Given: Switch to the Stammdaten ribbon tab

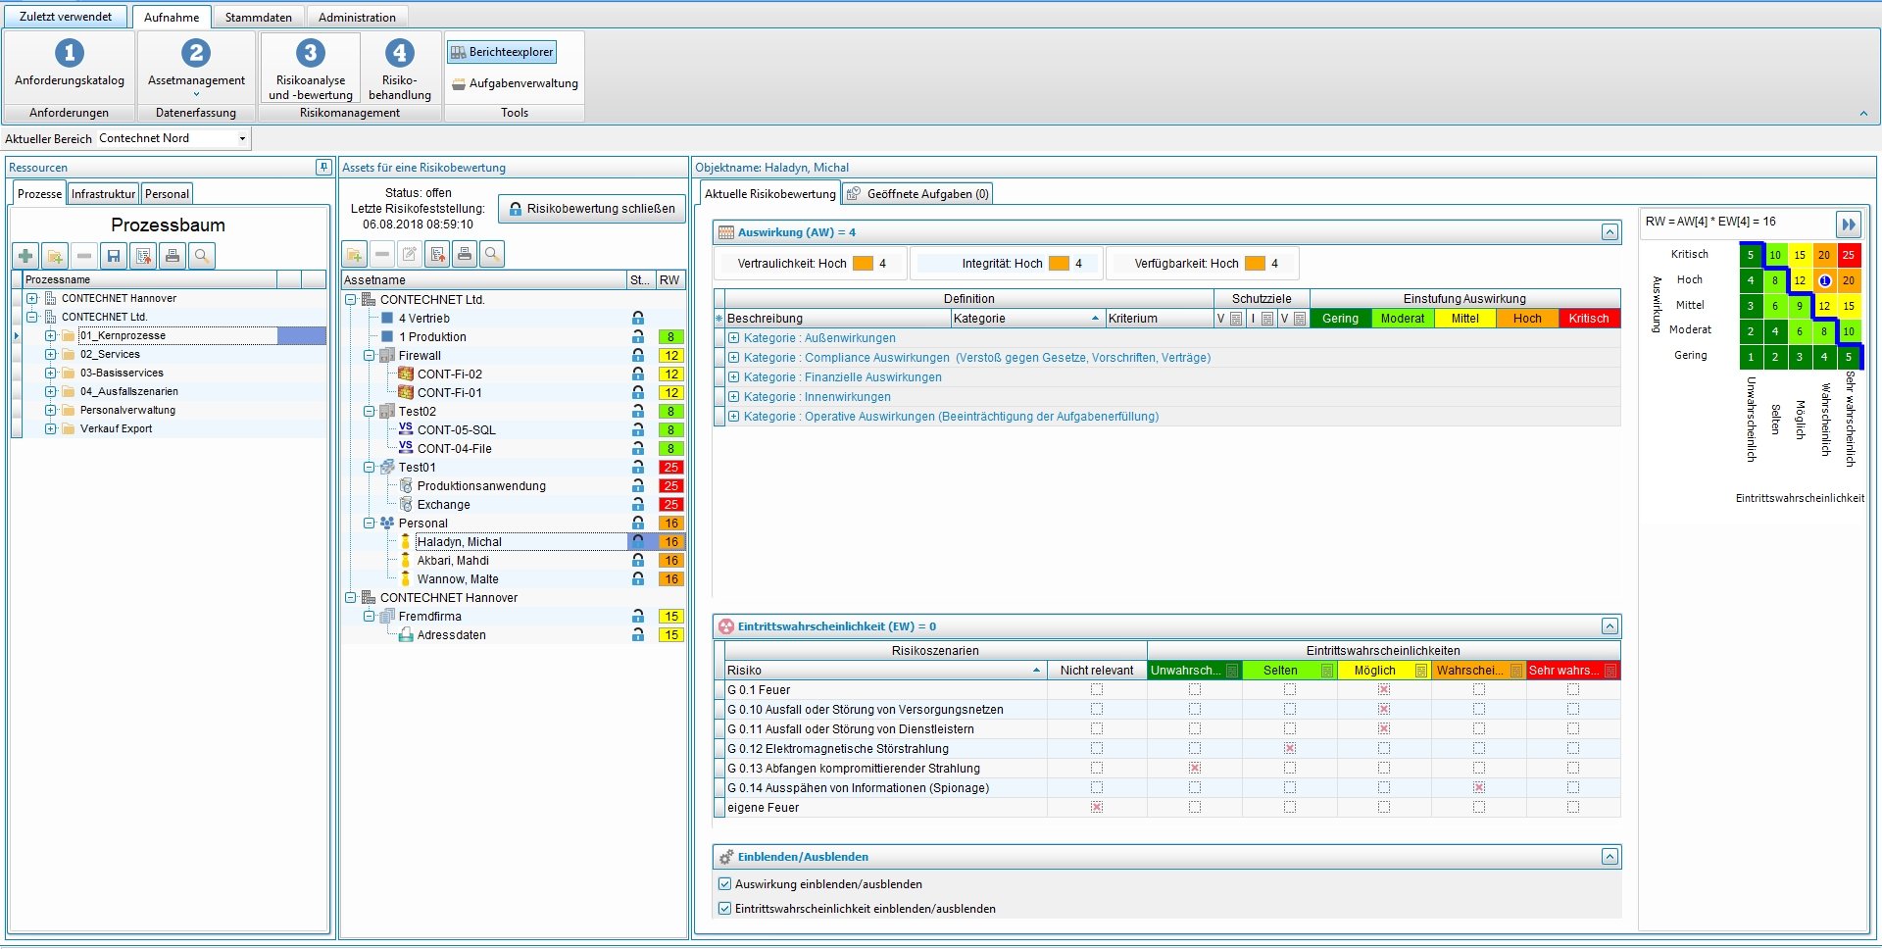Looking at the screenshot, I should pos(258,17).
